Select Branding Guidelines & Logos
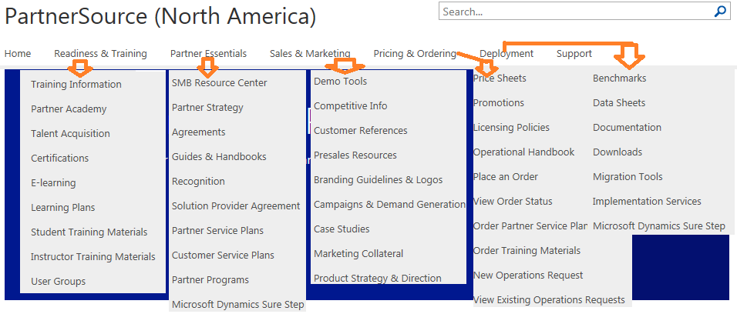This screenshot has height=314, width=737. pos(378,180)
